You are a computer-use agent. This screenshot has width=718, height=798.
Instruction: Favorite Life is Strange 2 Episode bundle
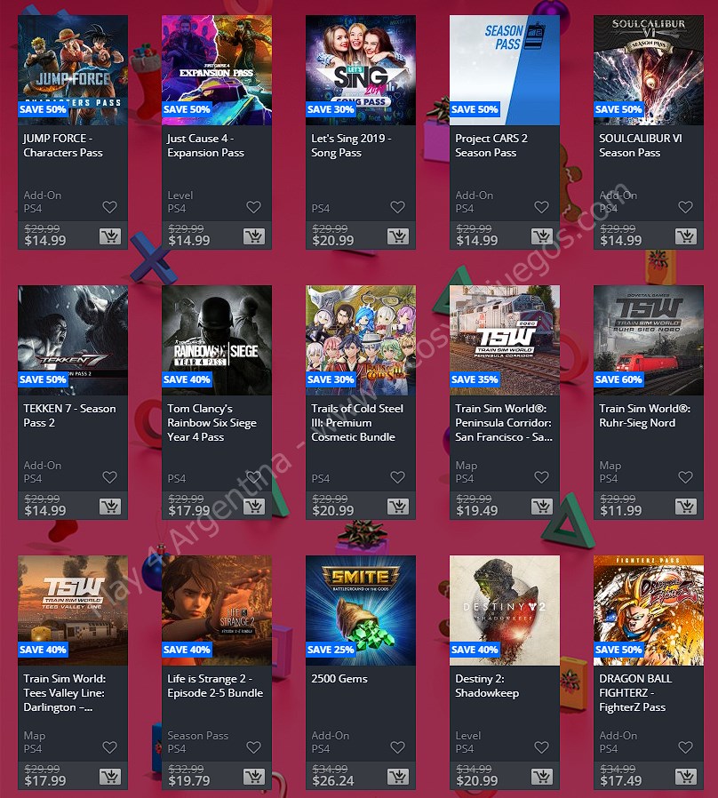(253, 747)
